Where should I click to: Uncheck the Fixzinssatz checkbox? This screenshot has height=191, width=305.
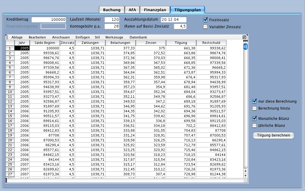pos(205,20)
